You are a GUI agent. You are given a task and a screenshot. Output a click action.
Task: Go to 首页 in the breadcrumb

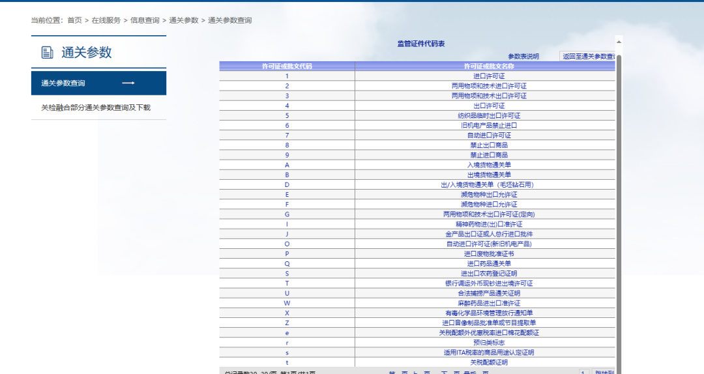[x=75, y=20]
